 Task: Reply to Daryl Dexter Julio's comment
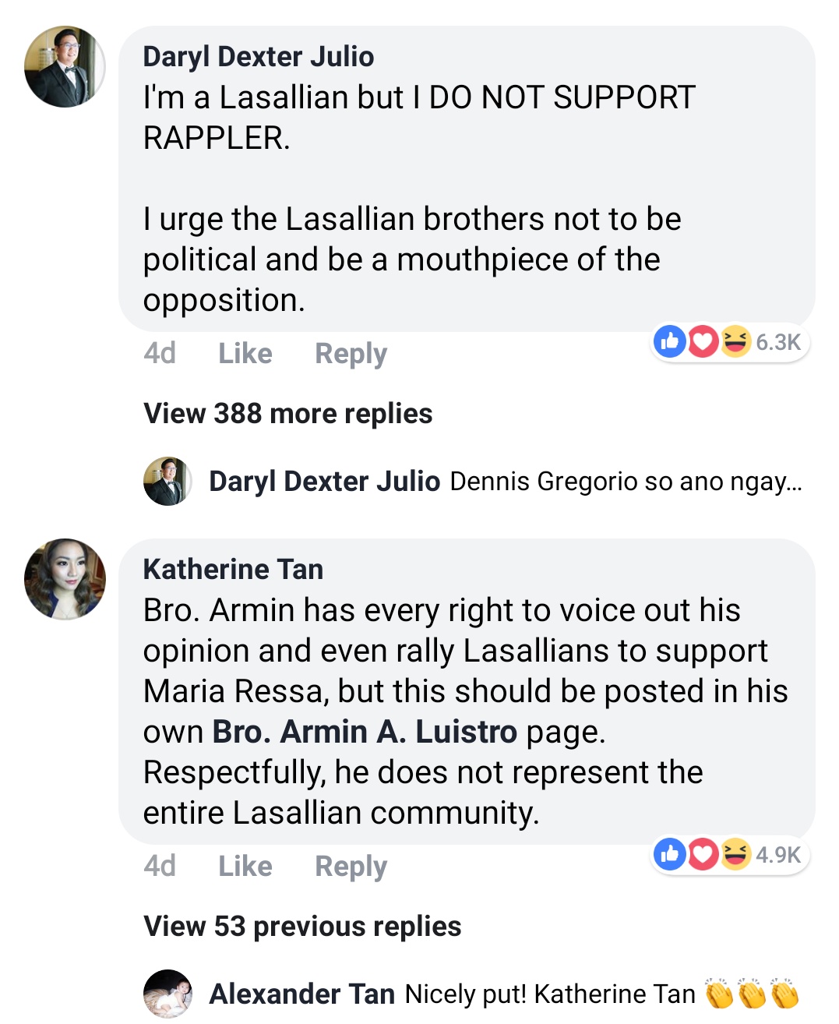coord(351,354)
